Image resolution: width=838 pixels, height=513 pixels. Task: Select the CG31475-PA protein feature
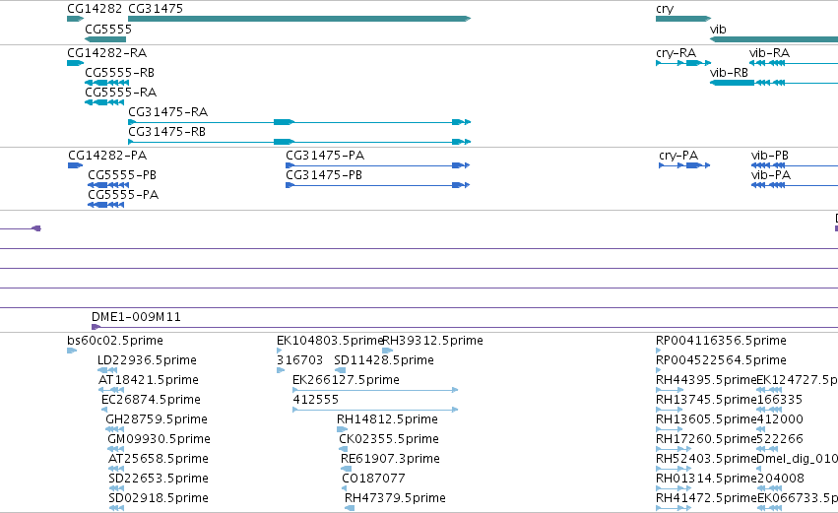click(x=378, y=165)
